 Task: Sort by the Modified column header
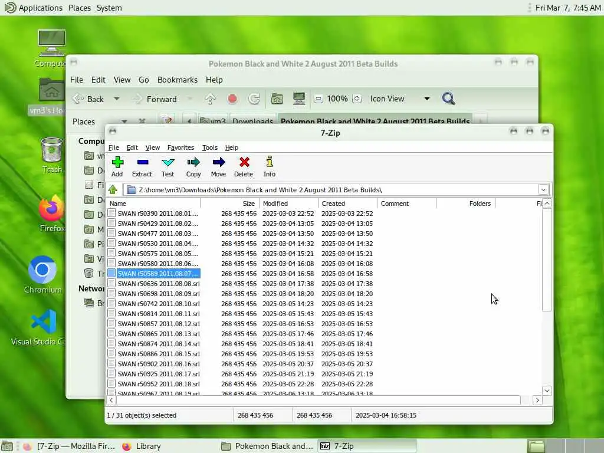[x=288, y=203]
